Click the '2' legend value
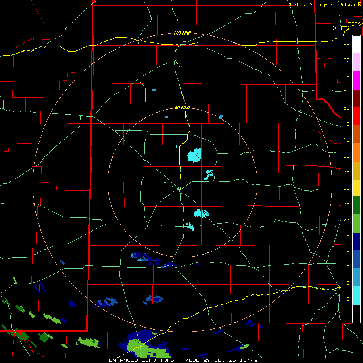363x363 pixels. 348,299
